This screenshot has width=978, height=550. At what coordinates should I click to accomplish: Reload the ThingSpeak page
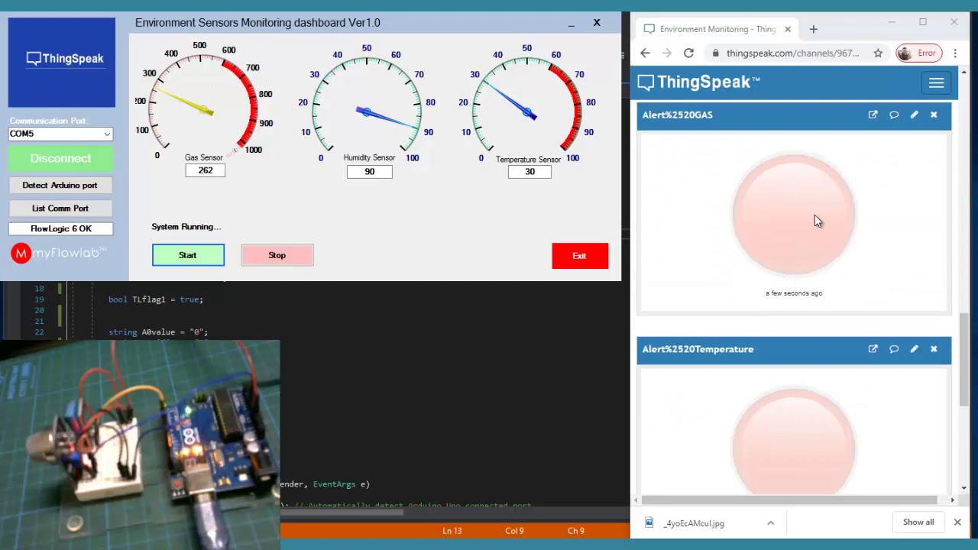(688, 53)
